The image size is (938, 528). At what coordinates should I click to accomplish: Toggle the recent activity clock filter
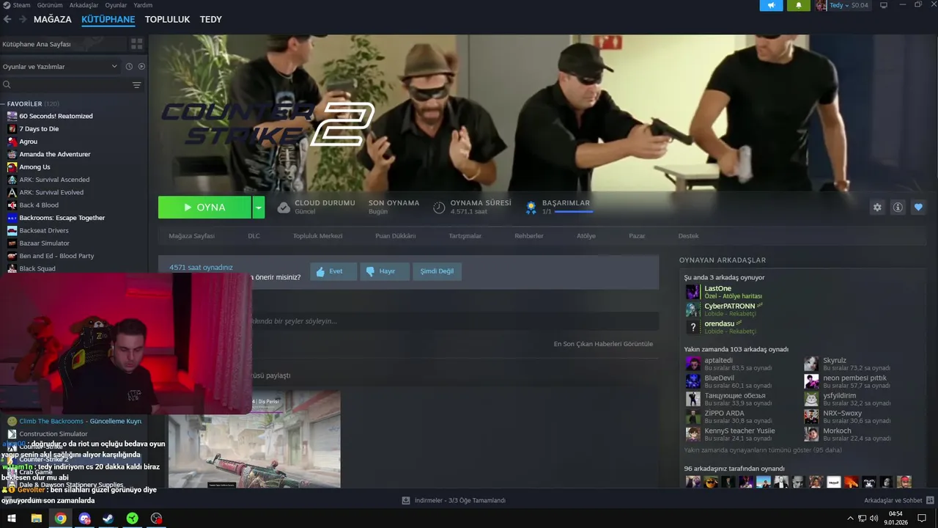tap(129, 67)
